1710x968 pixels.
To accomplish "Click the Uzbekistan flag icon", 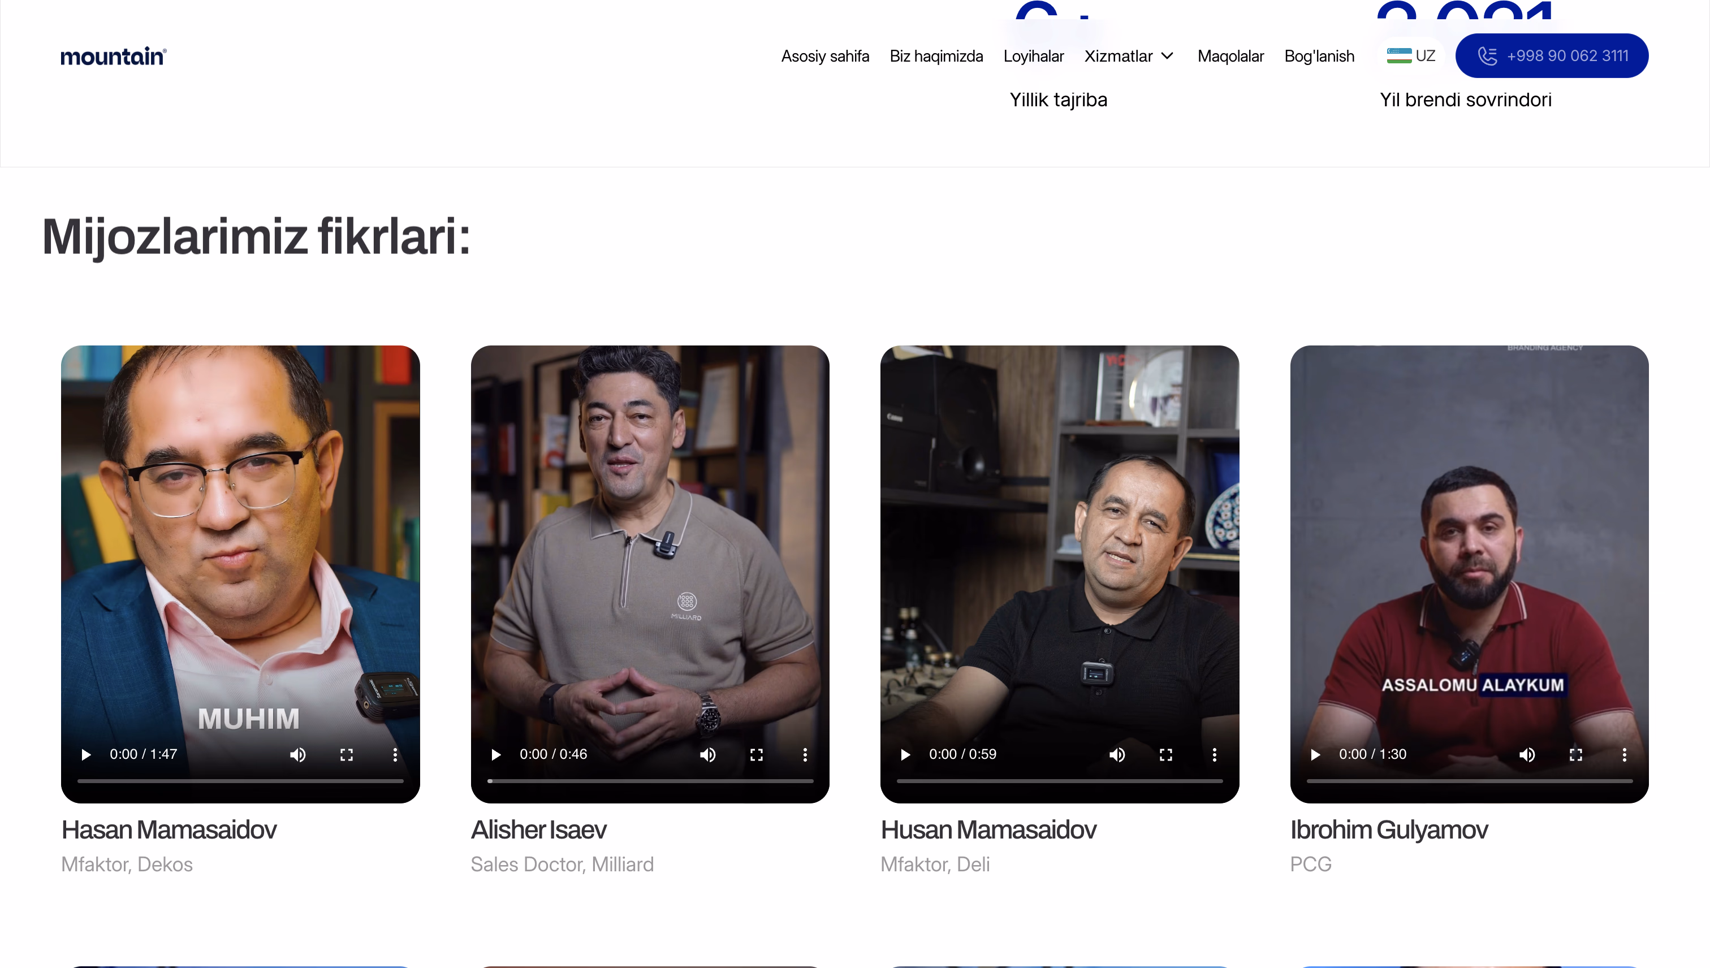I will click(x=1399, y=56).
